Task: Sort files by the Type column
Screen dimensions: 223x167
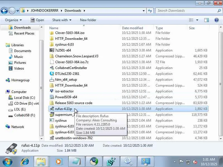Action: [x=159, y=28]
